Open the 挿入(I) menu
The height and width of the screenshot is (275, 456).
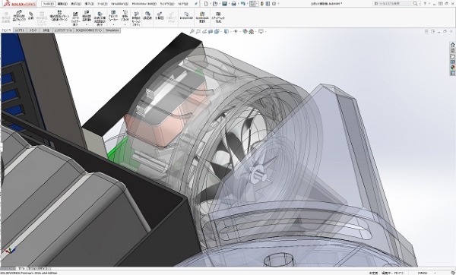89,4
